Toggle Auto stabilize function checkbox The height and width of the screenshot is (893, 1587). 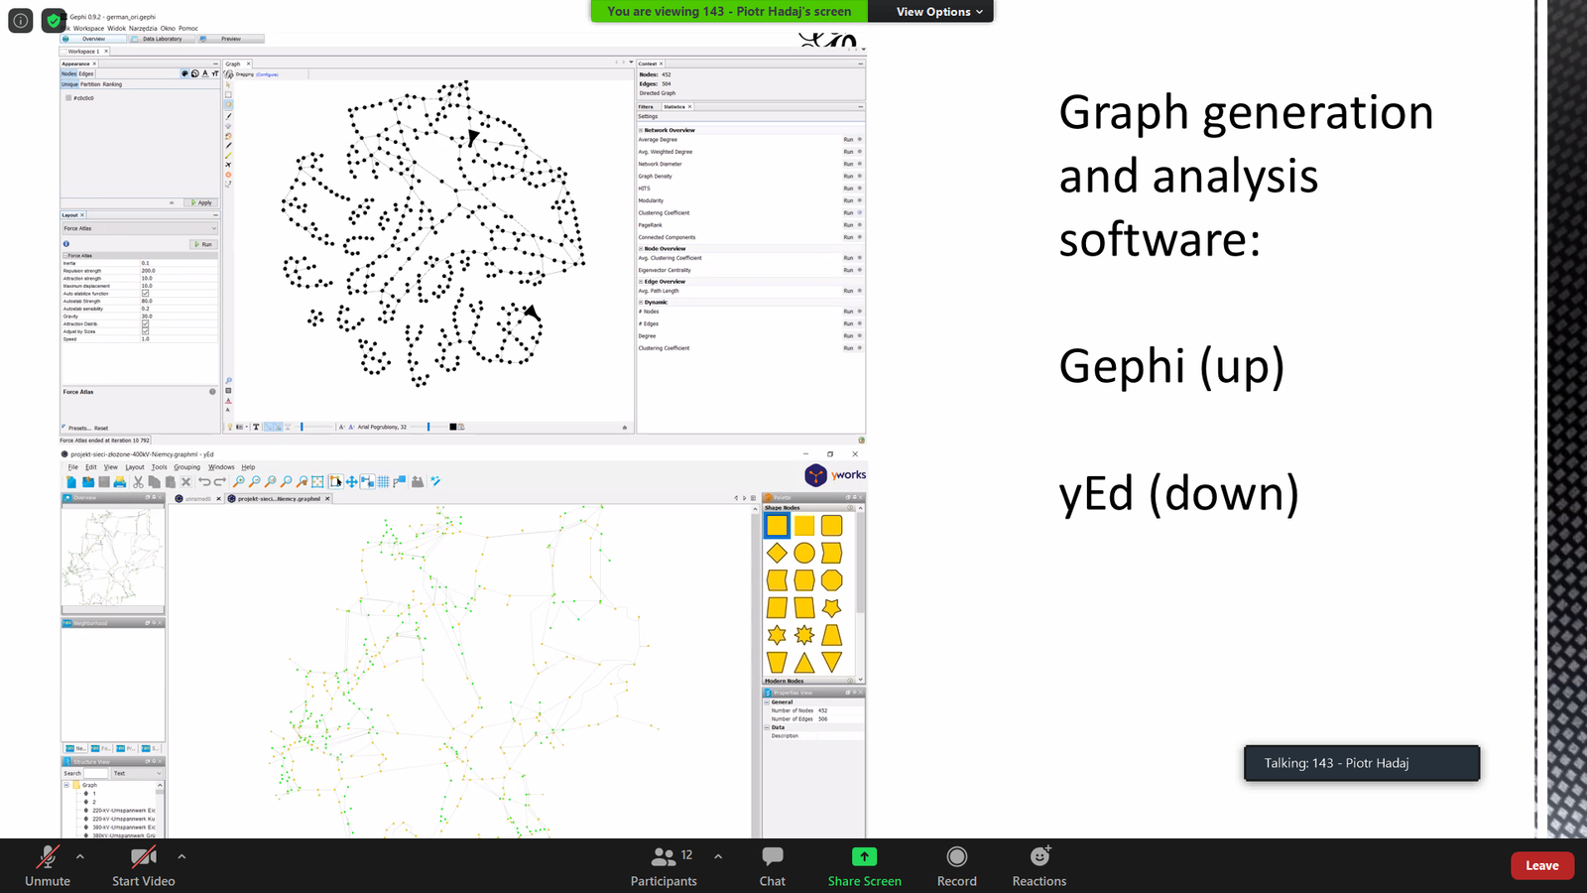(145, 294)
